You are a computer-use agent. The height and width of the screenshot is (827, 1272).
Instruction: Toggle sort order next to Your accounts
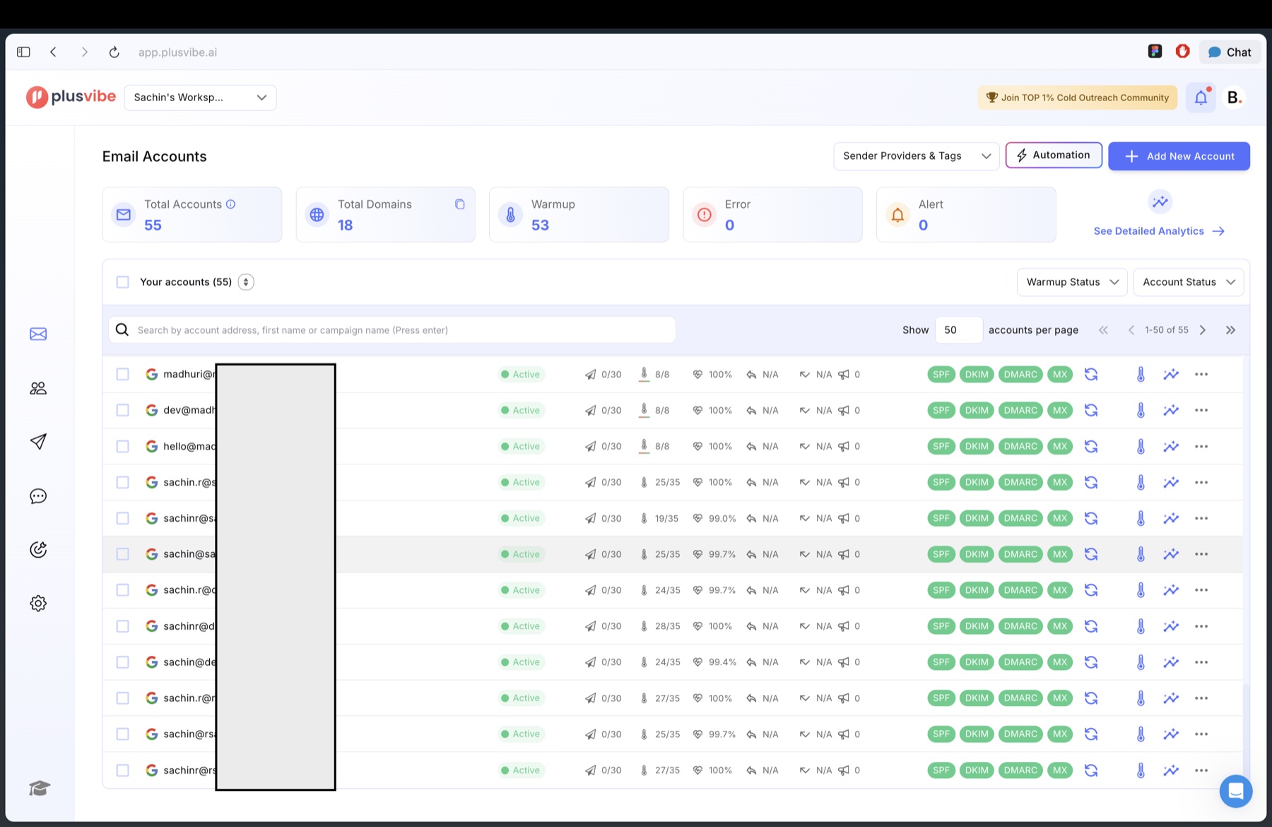[x=246, y=282]
